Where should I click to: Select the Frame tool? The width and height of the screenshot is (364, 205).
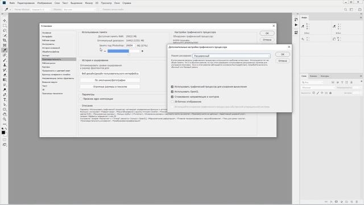pyautogui.click(x=5, y=46)
